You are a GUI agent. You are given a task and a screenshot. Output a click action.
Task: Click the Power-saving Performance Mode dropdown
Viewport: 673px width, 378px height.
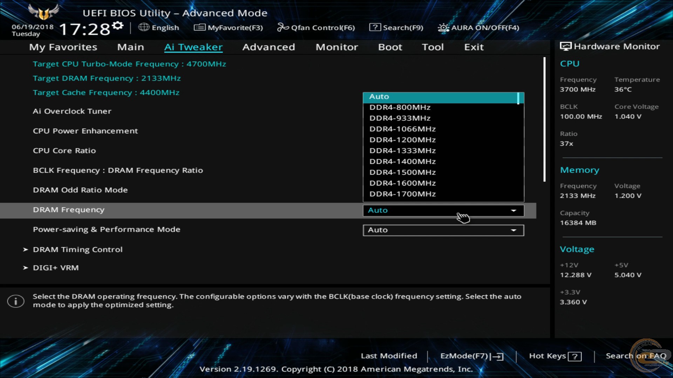point(443,229)
